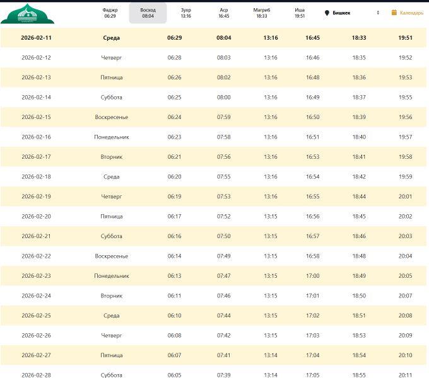429x378 pixels.
Task: Click 20:11 Isha time for 2026-02-28
Action: 405,375
